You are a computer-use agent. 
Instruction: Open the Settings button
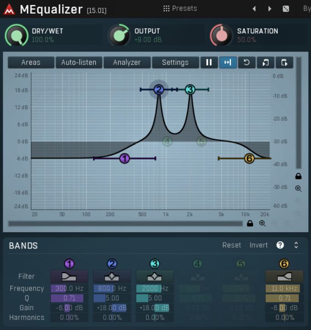pyautogui.click(x=175, y=62)
